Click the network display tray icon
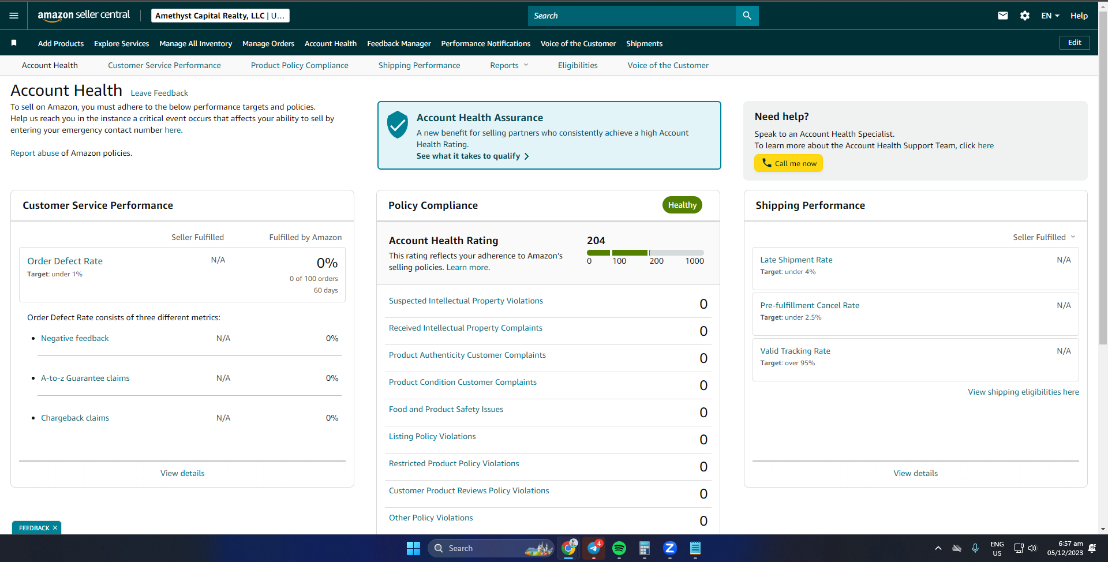Viewport: 1108px width, 562px height. click(1019, 548)
